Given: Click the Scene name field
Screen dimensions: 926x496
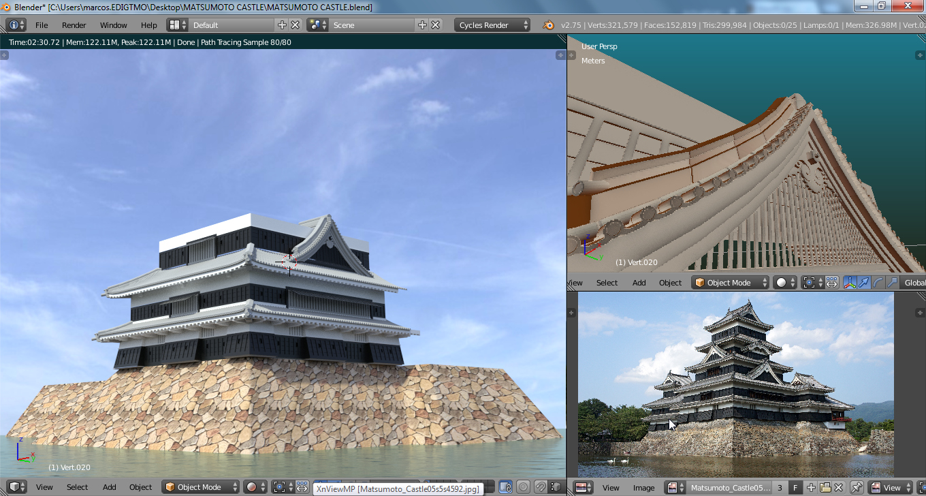Looking at the screenshot, I should point(372,25).
